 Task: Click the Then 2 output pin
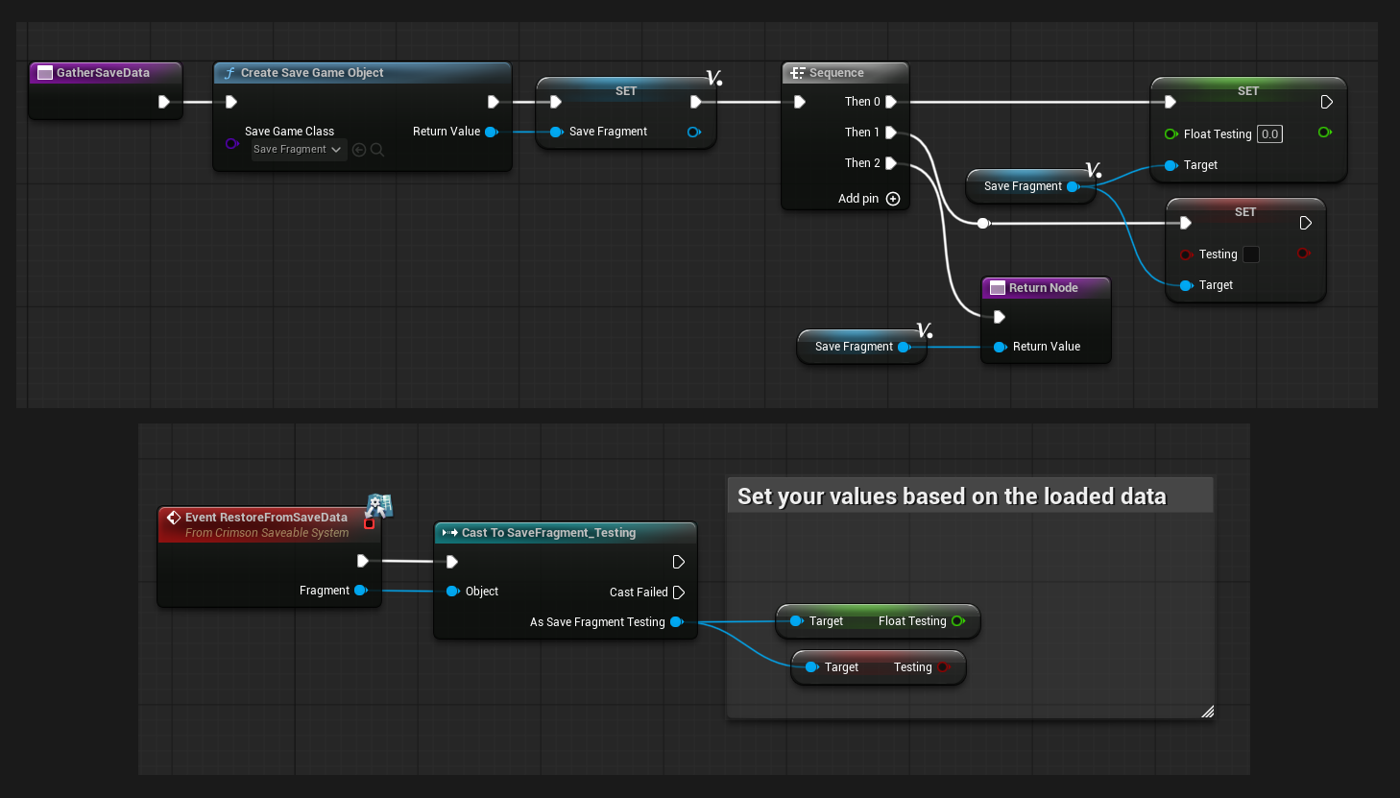[x=891, y=163]
